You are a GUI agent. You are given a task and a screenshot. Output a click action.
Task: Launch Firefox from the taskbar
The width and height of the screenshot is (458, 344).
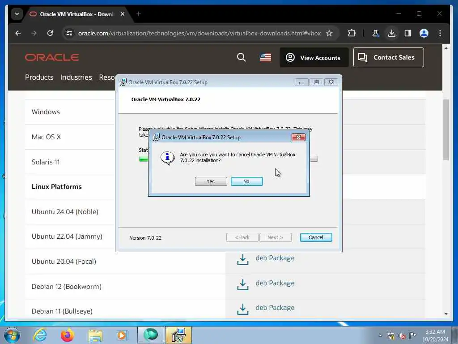68,335
